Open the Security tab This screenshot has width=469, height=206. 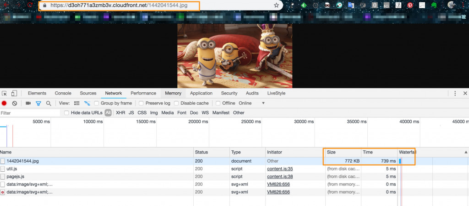[x=229, y=93]
